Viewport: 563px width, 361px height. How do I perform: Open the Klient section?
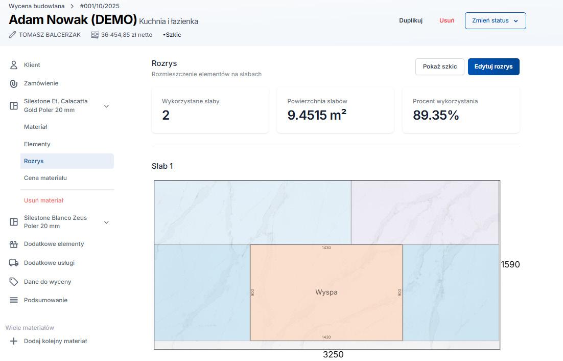32,65
